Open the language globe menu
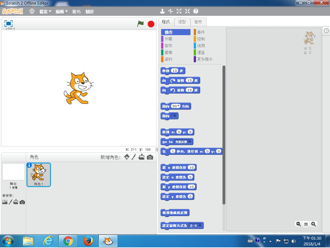330x248 pixels. [32, 11]
